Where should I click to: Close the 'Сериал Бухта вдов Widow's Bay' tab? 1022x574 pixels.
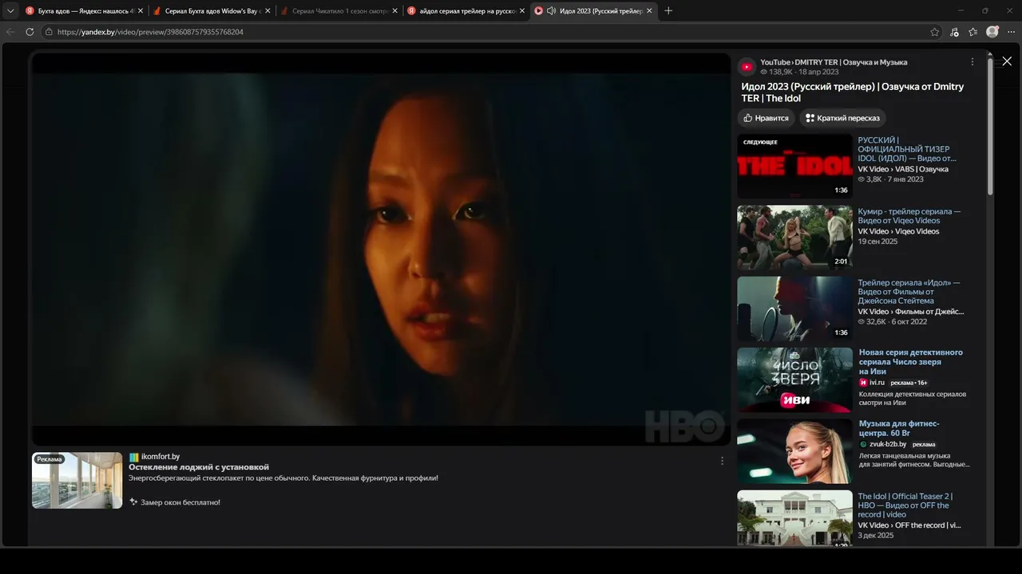267,11
